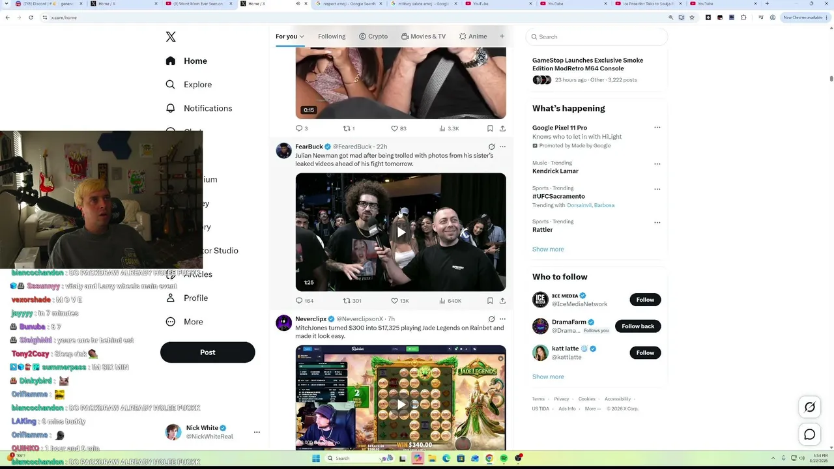This screenshot has height=469, width=834.
Task: Bookmark the FearBuck post
Action: tap(490, 300)
